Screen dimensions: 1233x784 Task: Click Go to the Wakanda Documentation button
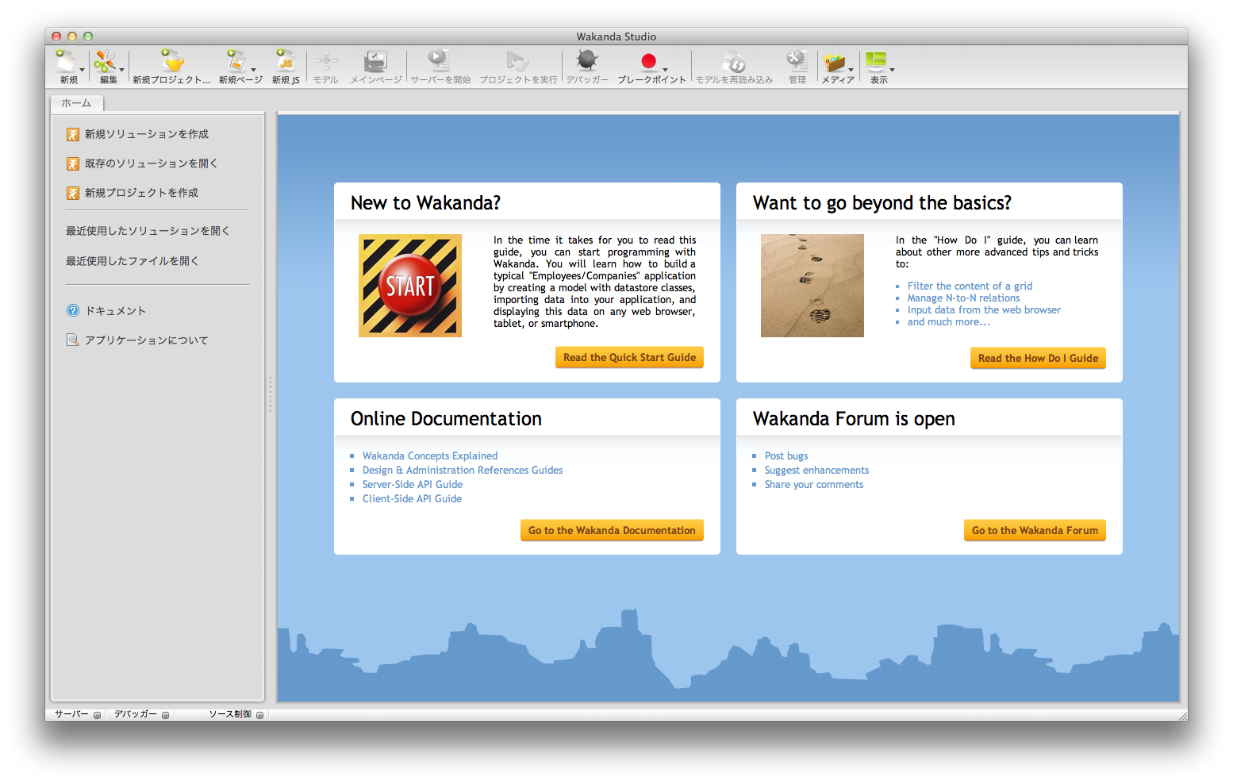point(612,531)
